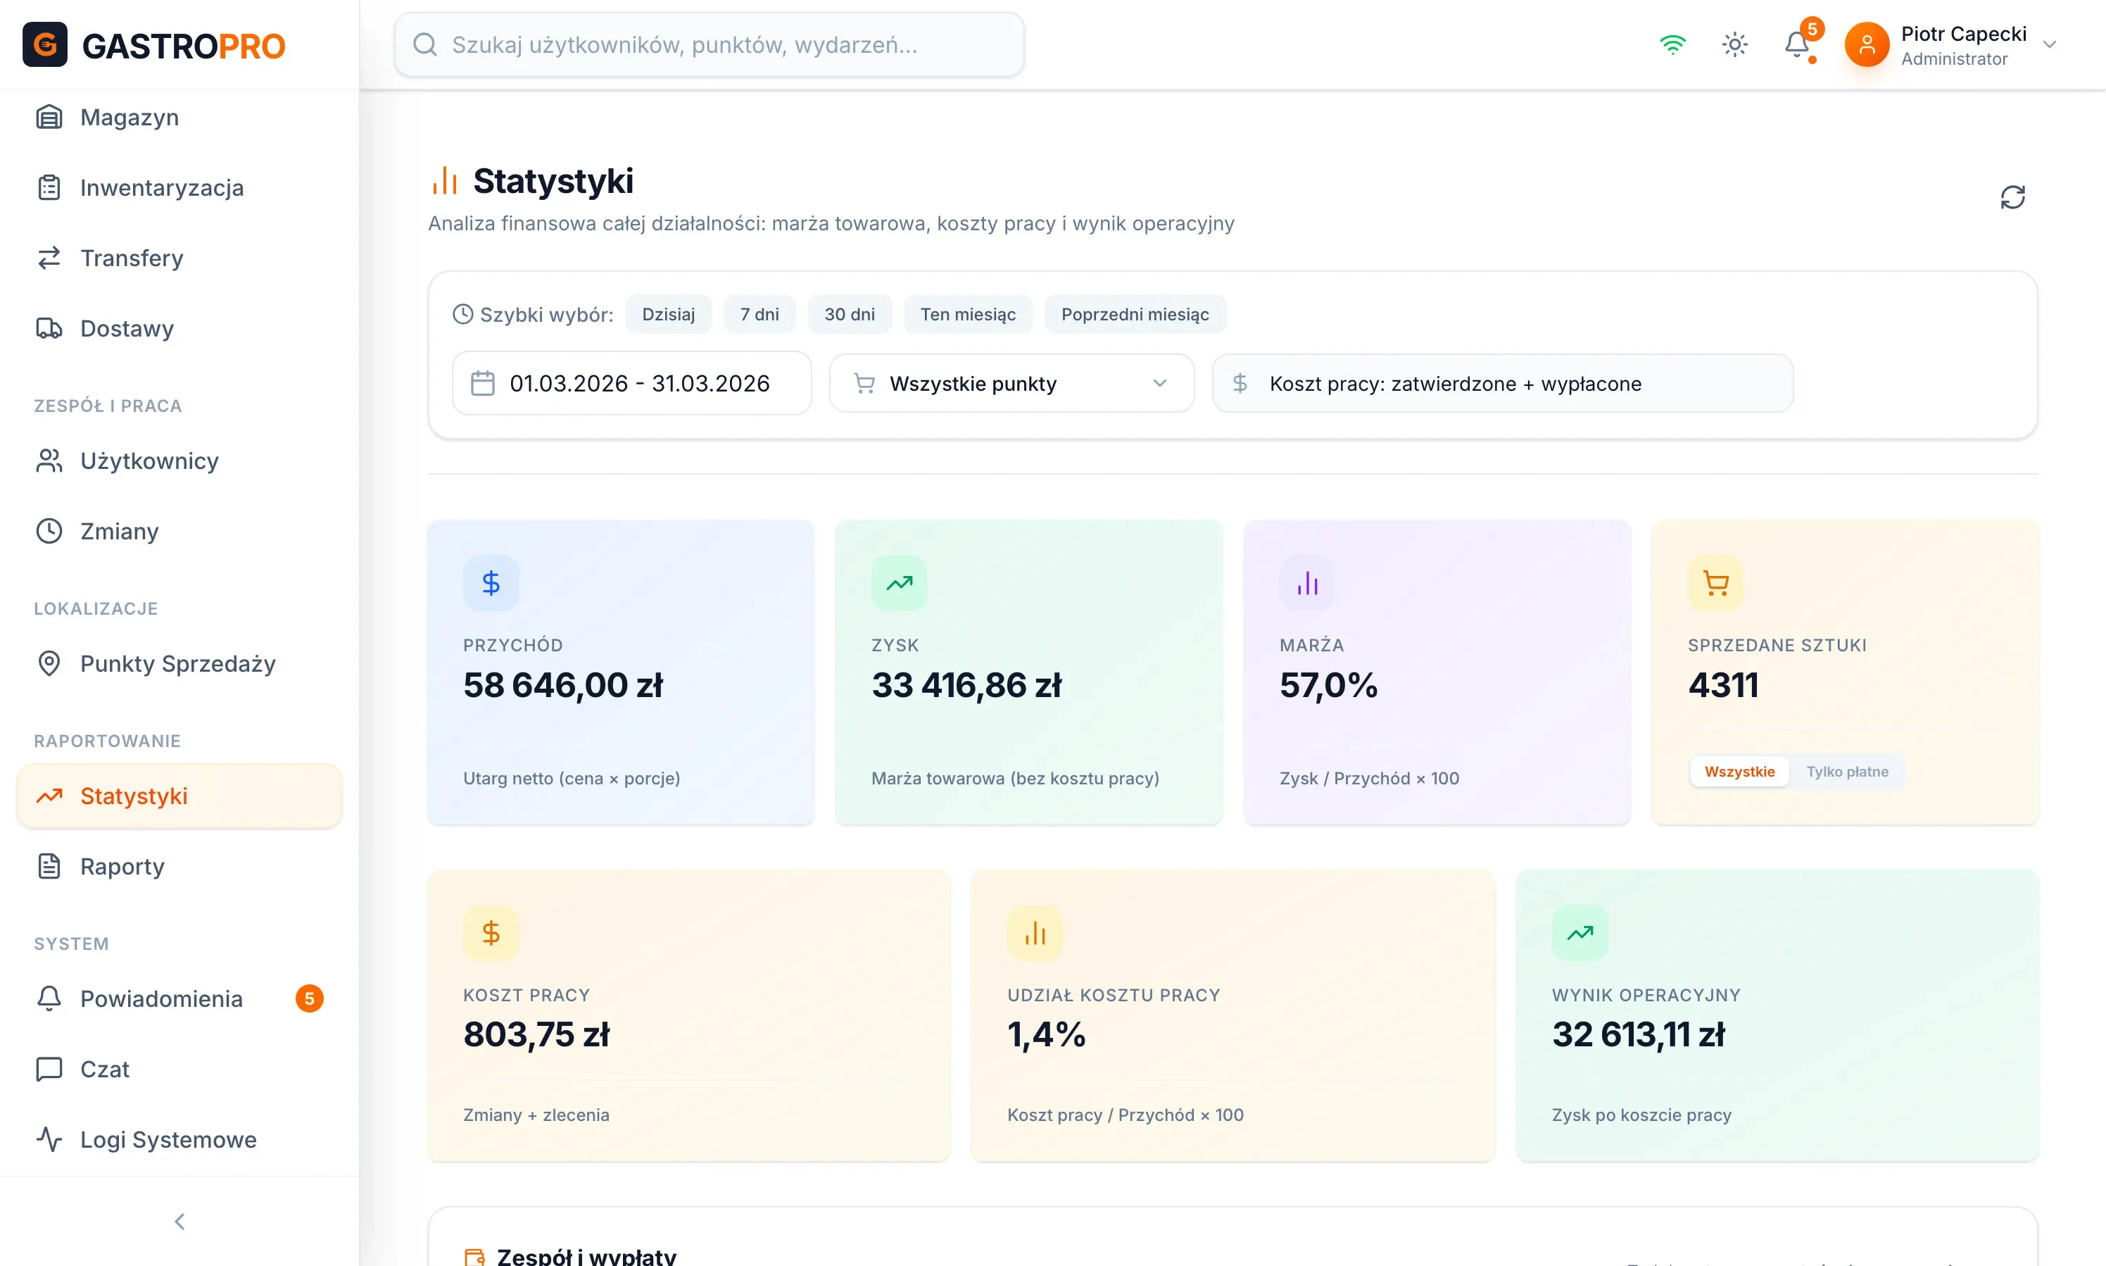Image resolution: width=2106 pixels, height=1266 pixels.
Task: Toggle the light/dark theme sun icon
Action: tap(1735, 44)
